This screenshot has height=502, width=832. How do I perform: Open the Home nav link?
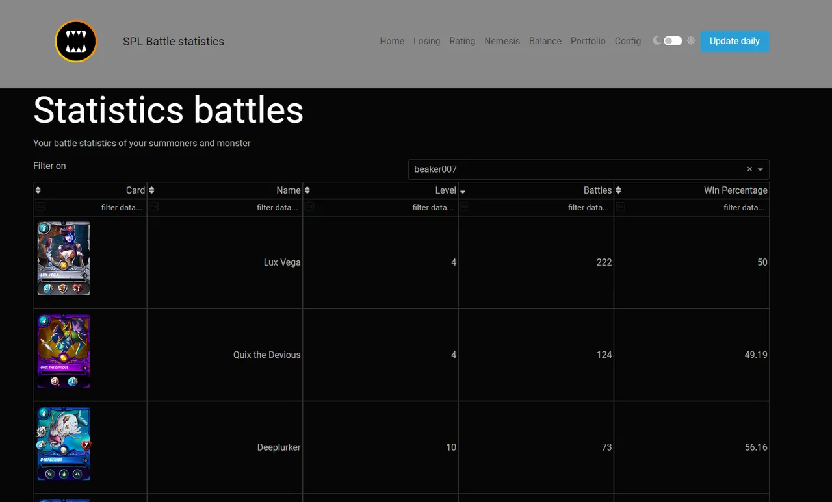pos(392,41)
